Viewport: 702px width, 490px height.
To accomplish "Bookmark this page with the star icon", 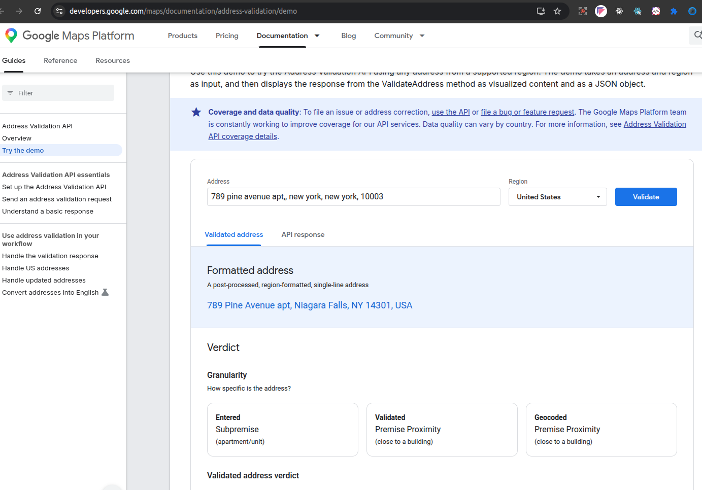I will [x=557, y=11].
